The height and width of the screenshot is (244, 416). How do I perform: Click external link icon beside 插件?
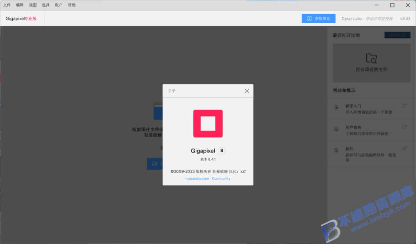[404, 148]
